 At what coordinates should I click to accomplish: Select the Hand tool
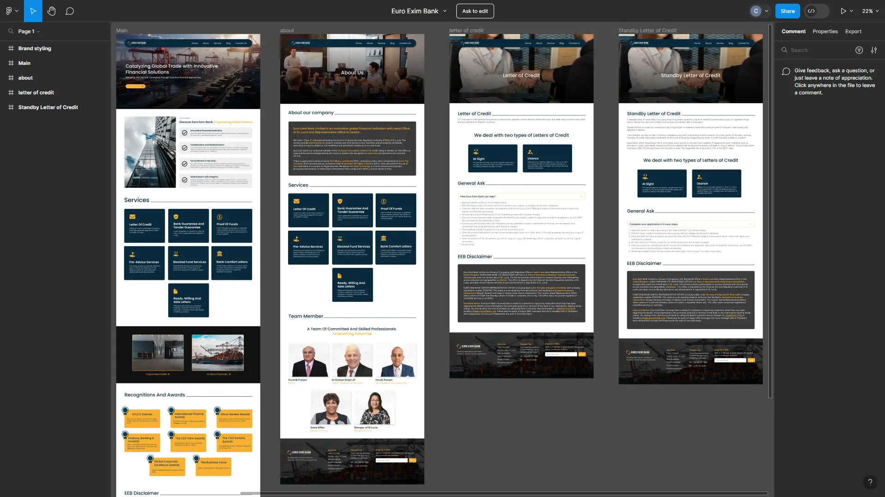(x=51, y=11)
